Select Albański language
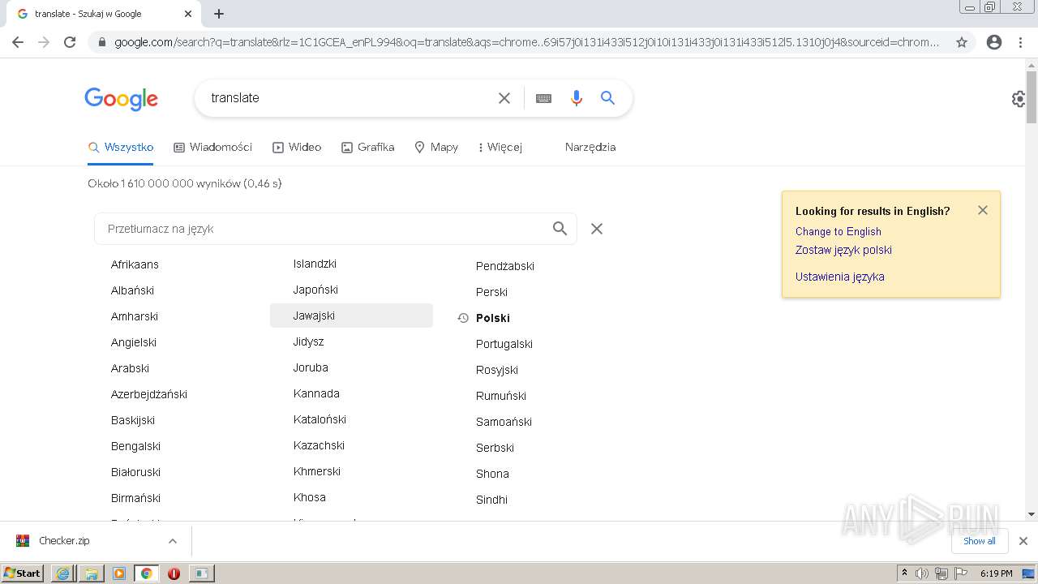Image resolution: width=1038 pixels, height=584 pixels. [132, 290]
